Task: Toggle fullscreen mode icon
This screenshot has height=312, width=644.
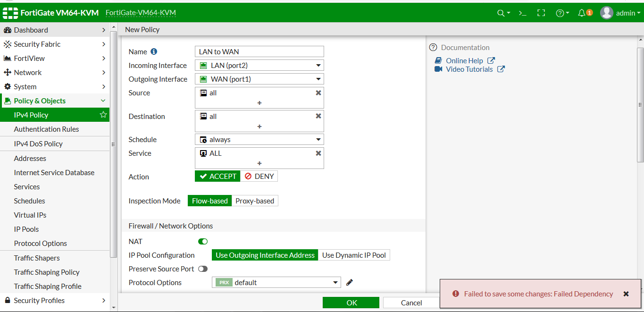Action: point(541,13)
